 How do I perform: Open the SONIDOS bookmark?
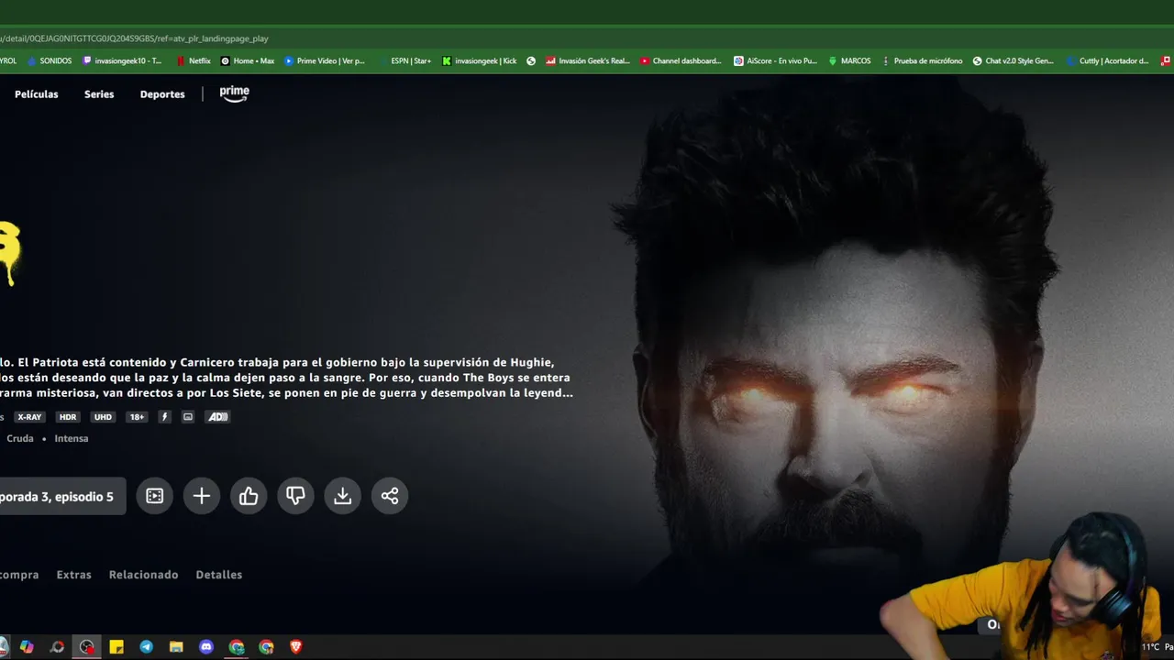click(50, 61)
